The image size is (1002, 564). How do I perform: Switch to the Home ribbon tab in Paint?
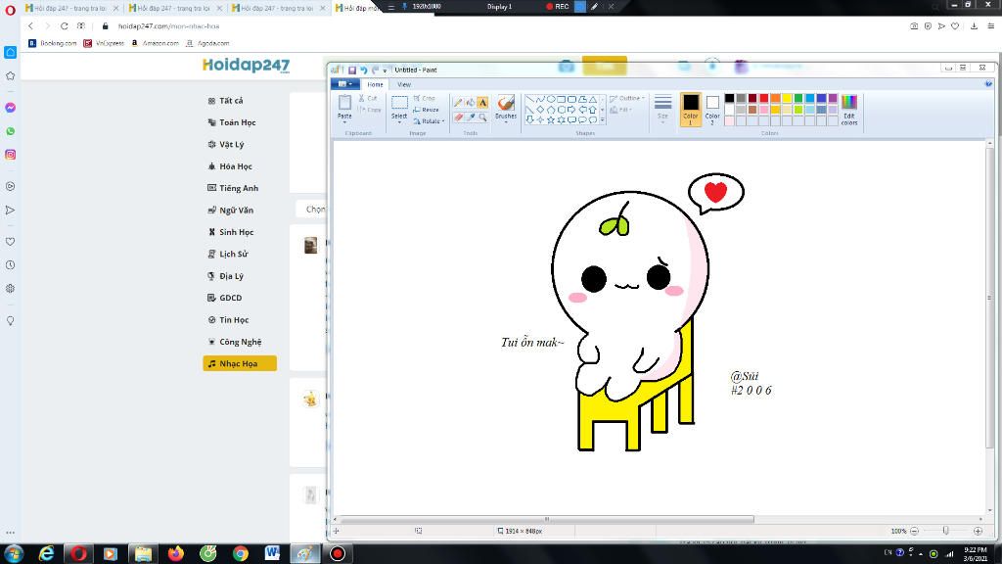[x=375, y=84]
